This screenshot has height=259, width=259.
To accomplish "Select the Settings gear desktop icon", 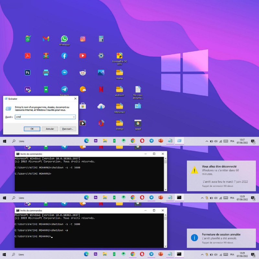I will coord(101,56).
